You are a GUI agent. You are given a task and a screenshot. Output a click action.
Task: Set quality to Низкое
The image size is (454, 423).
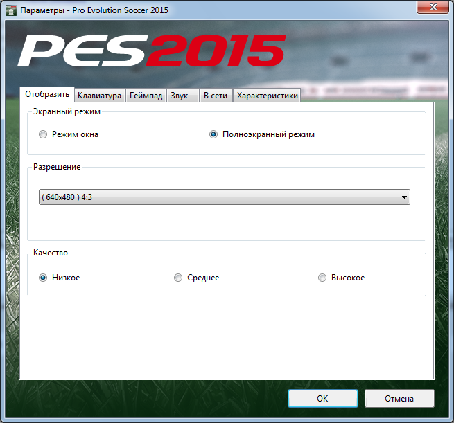tap(44, 278)
